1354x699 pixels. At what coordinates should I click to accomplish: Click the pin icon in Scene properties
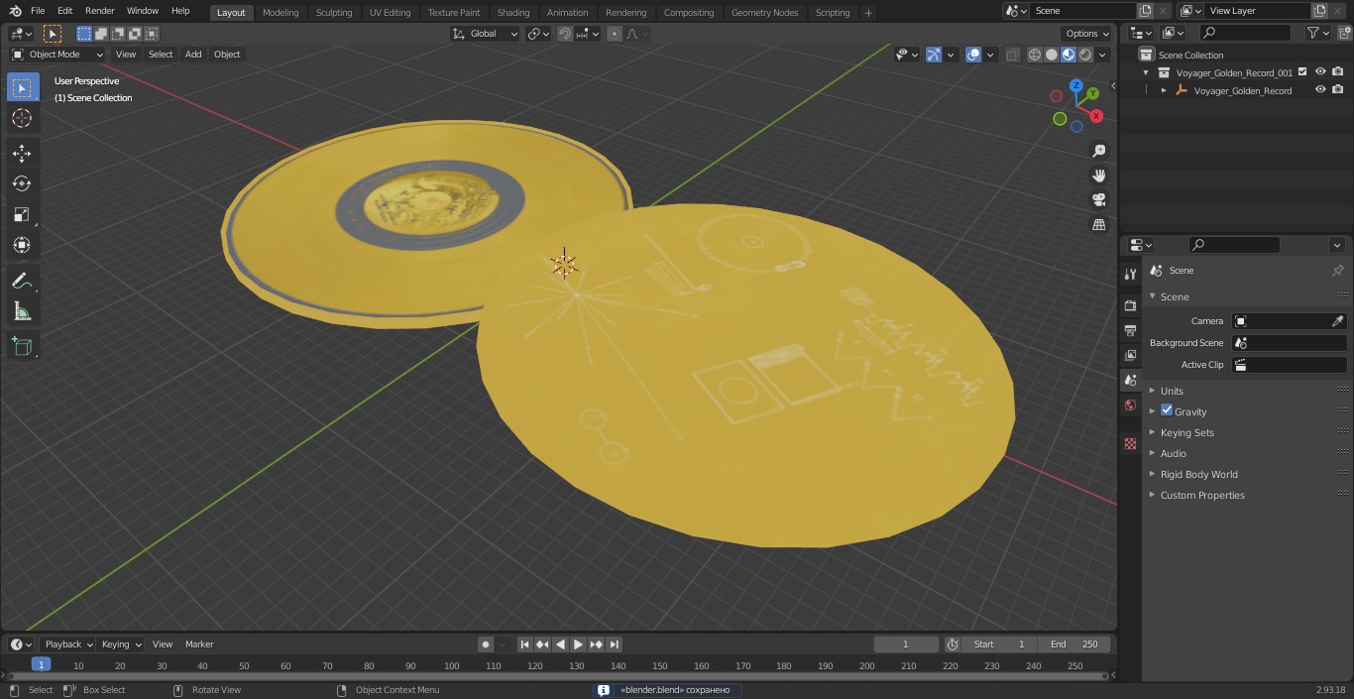pyautogui.click(x=1337, y=271)
